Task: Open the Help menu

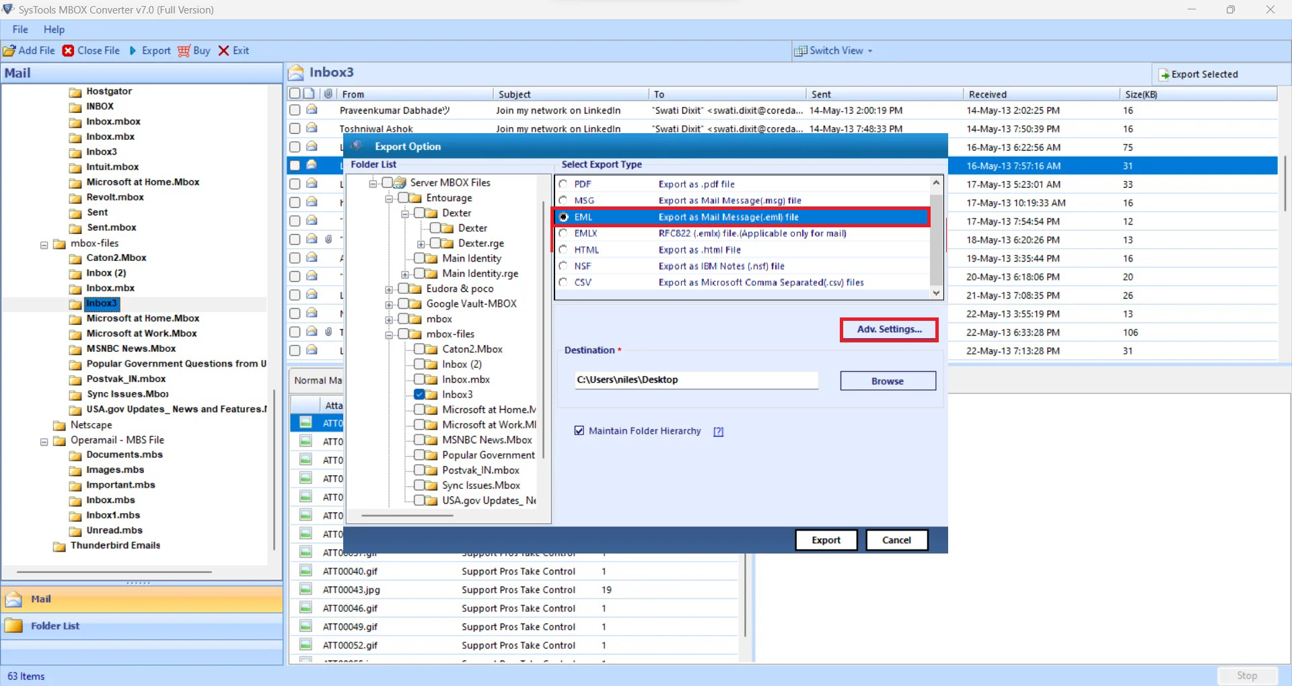Action: [54, 30]
